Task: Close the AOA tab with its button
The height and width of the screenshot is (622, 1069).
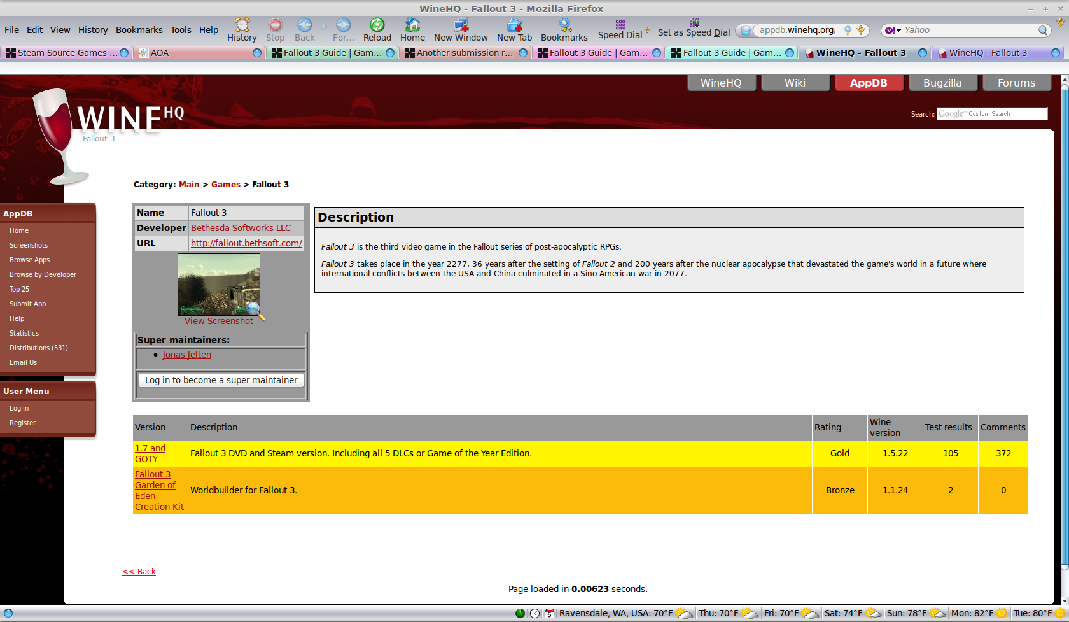Action: tap(257, 53)
